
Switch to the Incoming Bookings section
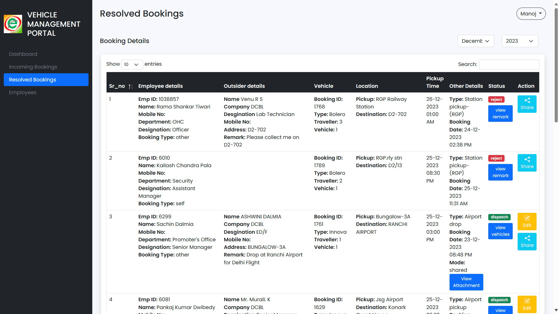coord(33,67)
